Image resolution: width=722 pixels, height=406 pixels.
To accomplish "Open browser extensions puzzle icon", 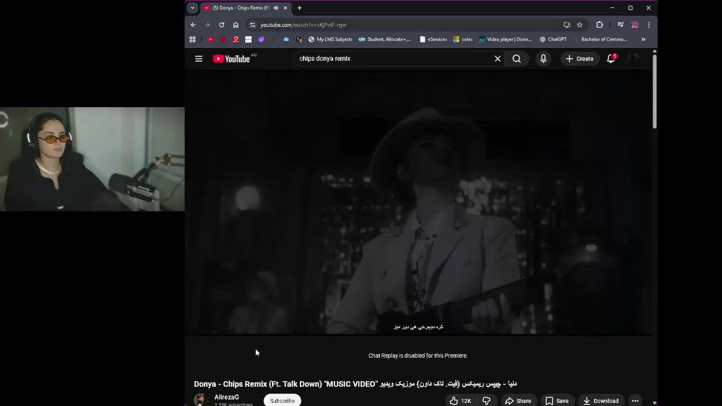I will coord(600,25).
